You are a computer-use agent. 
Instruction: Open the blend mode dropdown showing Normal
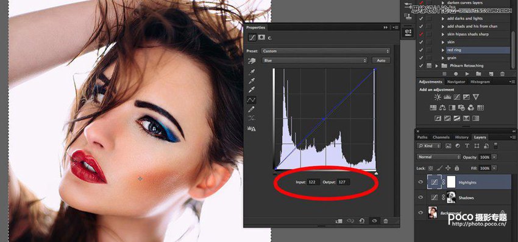pos(438,157)
